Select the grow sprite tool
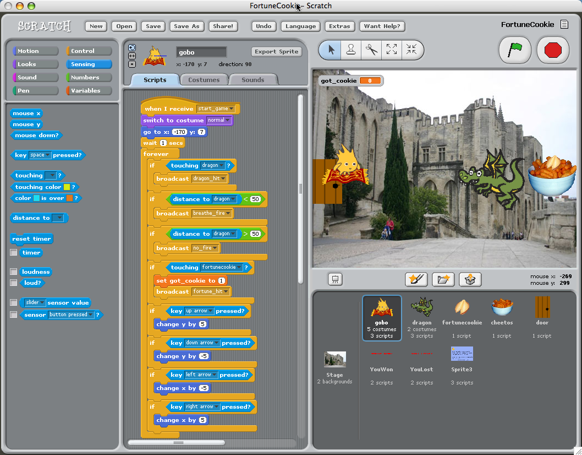The width and height of the screenshot is (582, 455). 392,50
